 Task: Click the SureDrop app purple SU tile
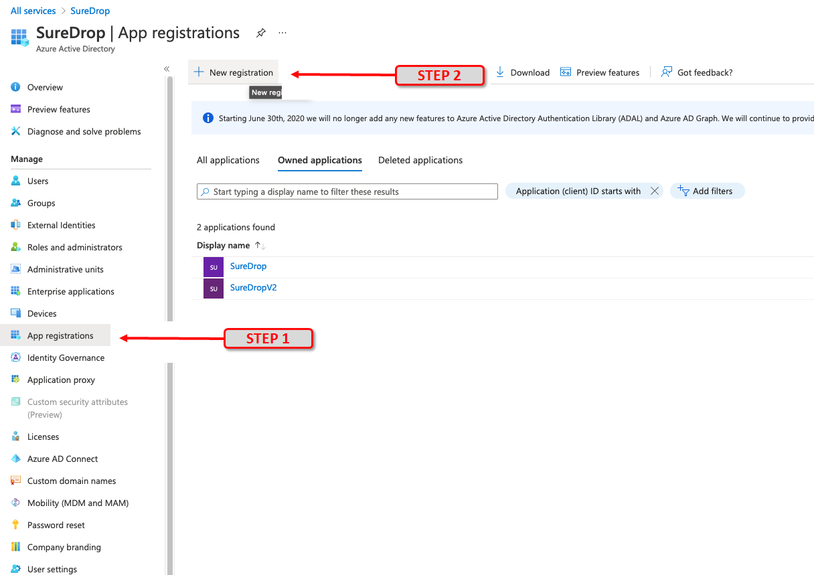coord(214,267)
